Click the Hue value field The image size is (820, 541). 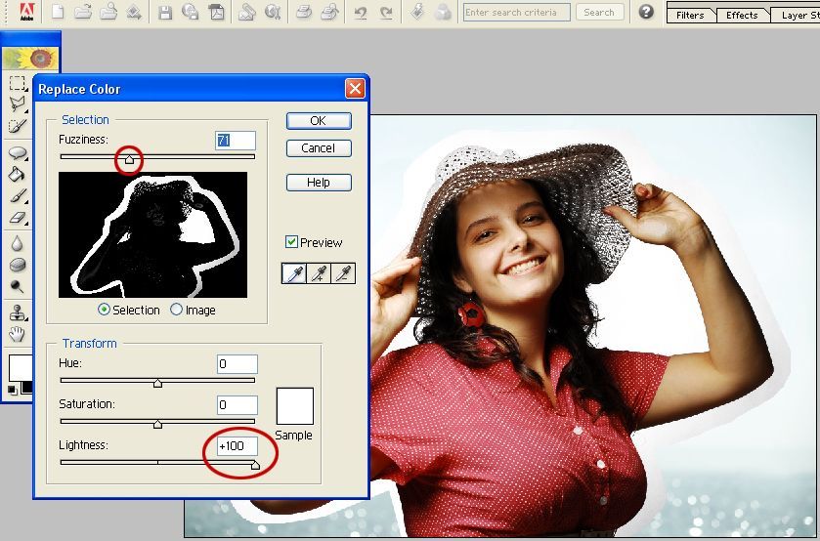(x=237, y=364)
